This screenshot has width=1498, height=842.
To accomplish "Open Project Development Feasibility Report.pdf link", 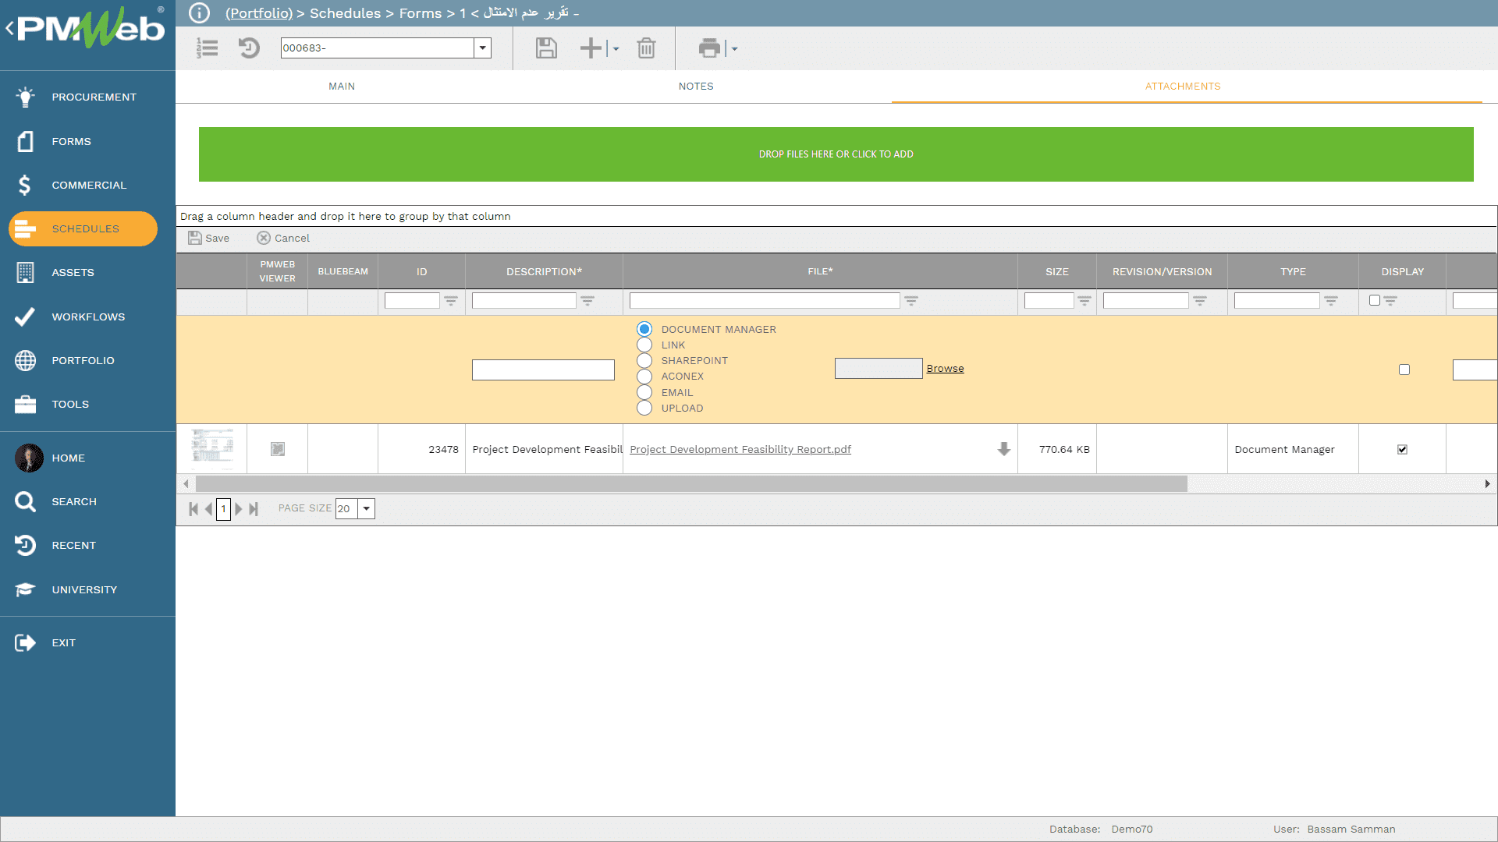I will pos(740,449).
